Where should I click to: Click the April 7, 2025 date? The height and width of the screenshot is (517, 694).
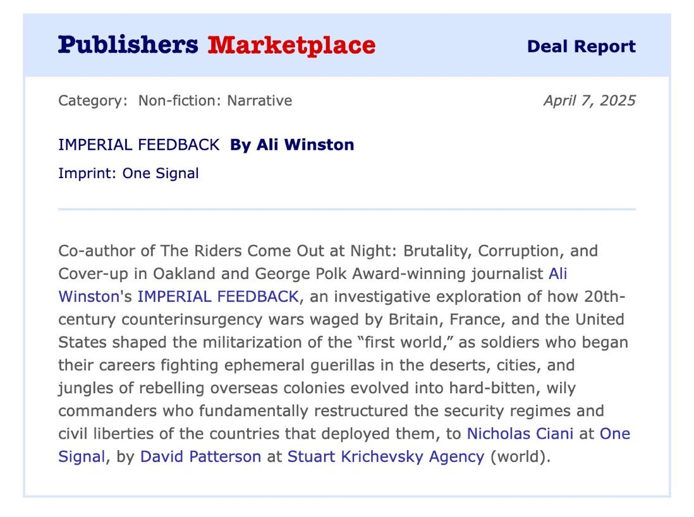tap(590, 101)
